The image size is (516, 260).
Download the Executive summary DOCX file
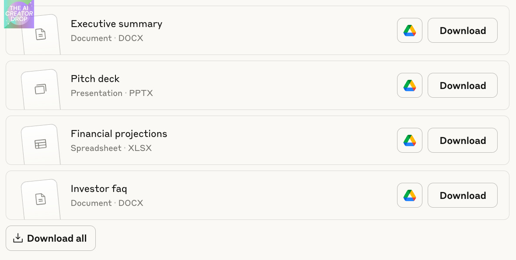click(462, 30)
